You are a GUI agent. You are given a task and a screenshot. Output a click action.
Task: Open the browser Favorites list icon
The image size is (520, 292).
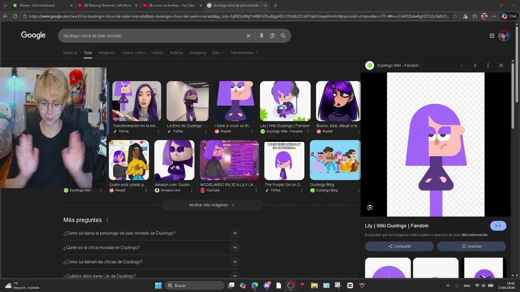(474, 16)
